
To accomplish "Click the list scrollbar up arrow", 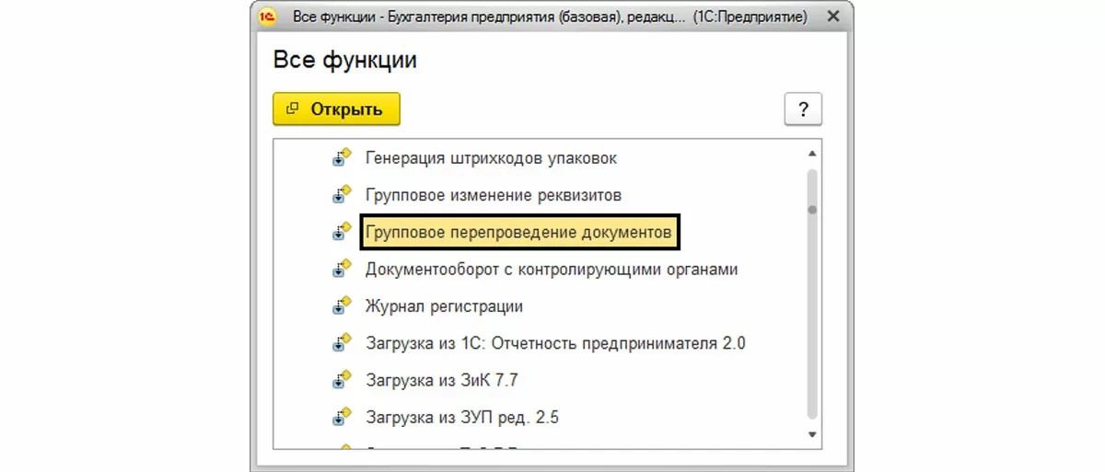I will [812, 154].
